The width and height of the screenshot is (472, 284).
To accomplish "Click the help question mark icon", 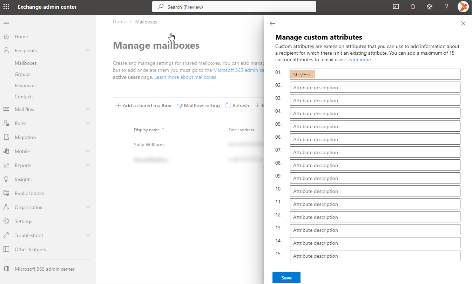I will click(x=446, y=7).
